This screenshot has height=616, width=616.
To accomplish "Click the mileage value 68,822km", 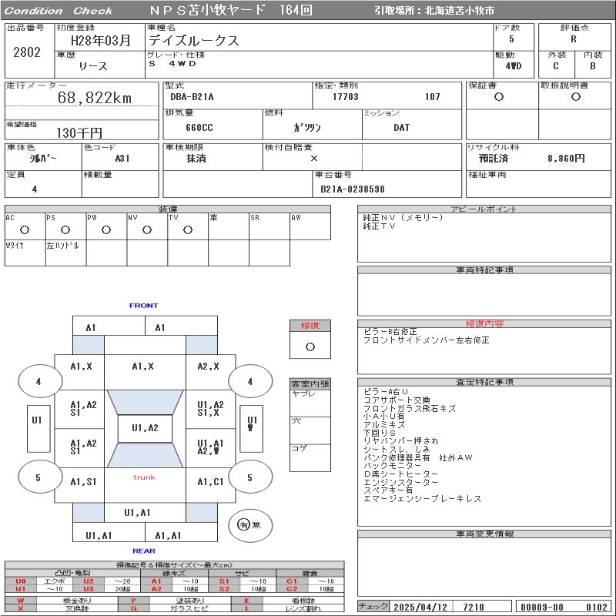I will [x=95, y=98].
